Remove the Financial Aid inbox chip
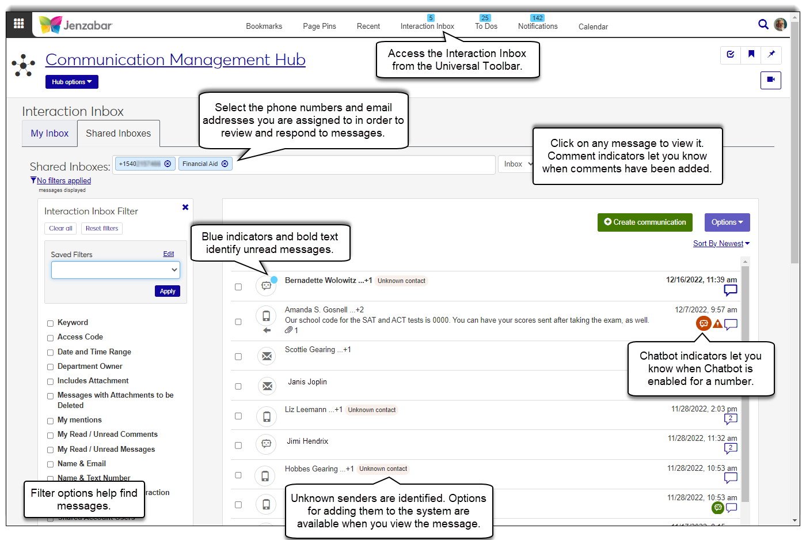This screenshot has height=540, width=806. coord(225,164)
